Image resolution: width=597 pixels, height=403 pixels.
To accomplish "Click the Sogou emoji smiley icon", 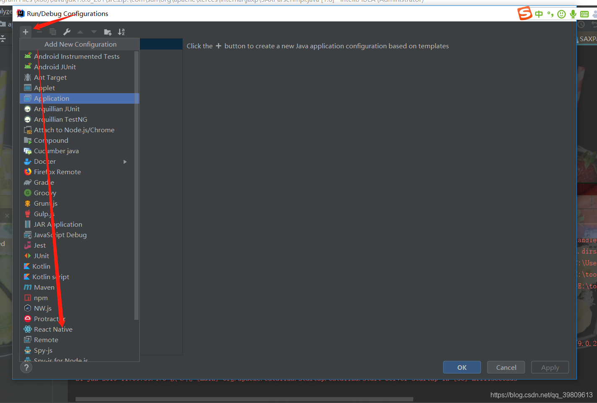I will click(561, 14).
